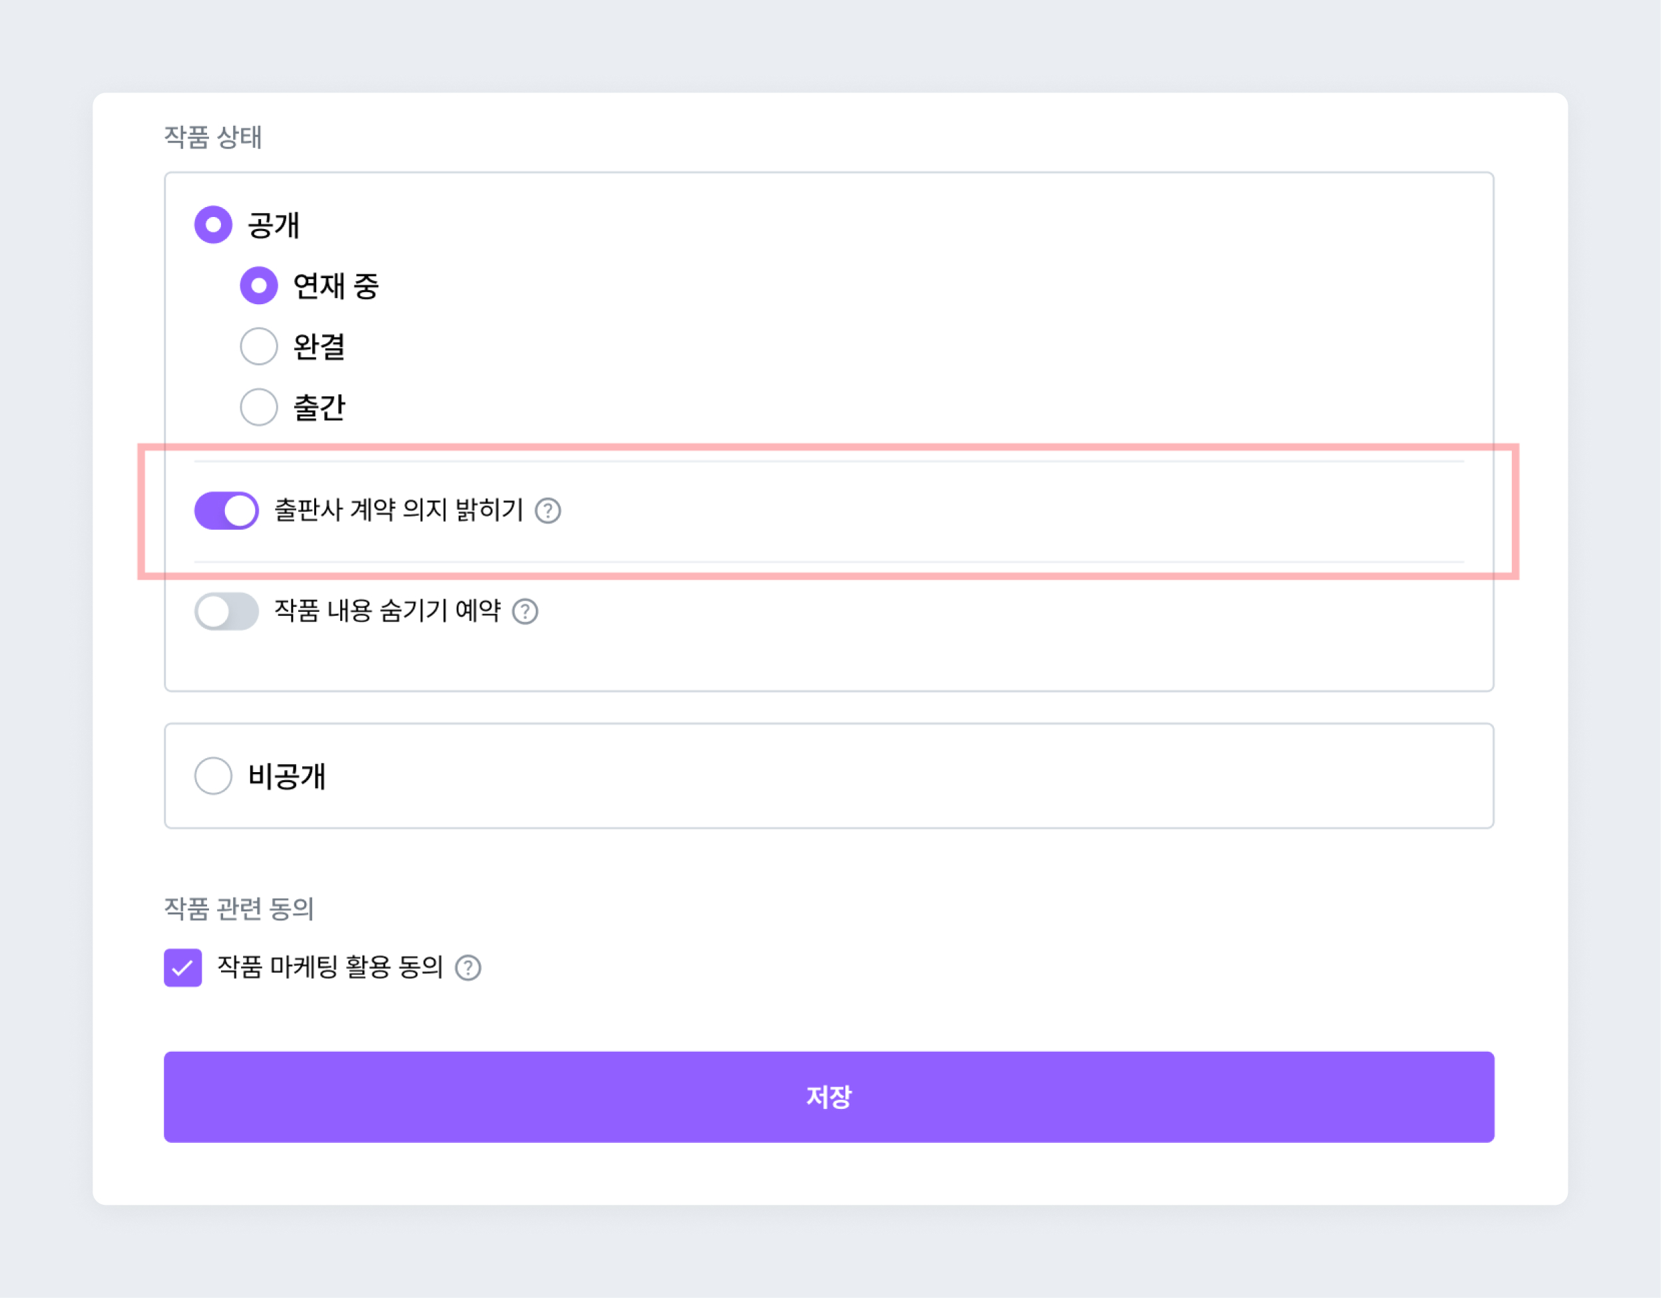The height and width of the screenshot is (1298, 1661).
Task: Pick the 출간 radio button
Action: 258,407
